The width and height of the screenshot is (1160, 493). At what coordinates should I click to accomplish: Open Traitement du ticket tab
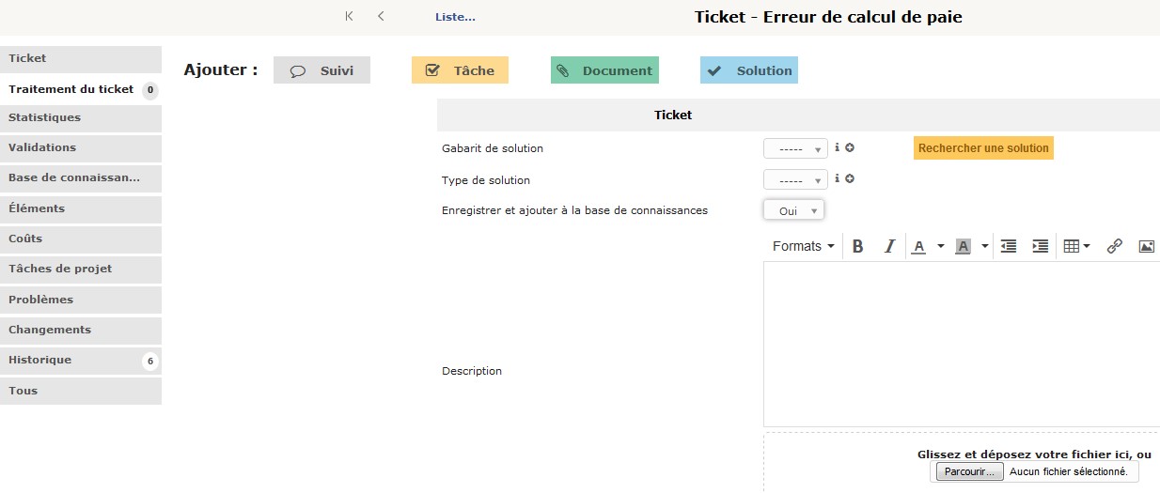click(81, 89)
